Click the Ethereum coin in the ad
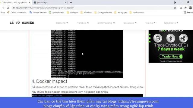Image resolution: width=193 pixels, height=108 pixels. [x=171, y=38]
